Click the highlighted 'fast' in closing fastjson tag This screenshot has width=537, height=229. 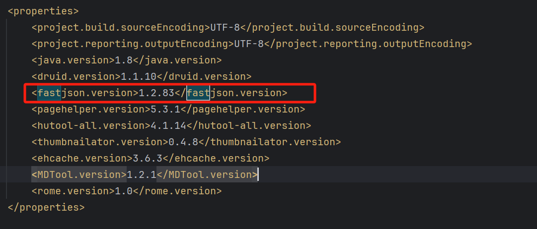pyautogui.click(x=198, y=93)
